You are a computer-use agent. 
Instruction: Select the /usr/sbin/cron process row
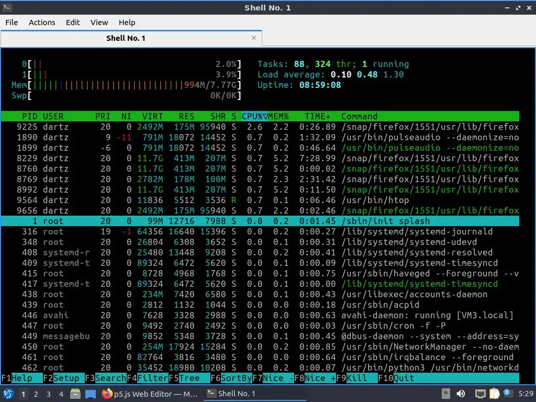coord(260,326)
